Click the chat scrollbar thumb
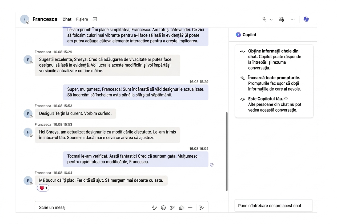This screenshot has height=224, width=337. (x=227, y=151)
